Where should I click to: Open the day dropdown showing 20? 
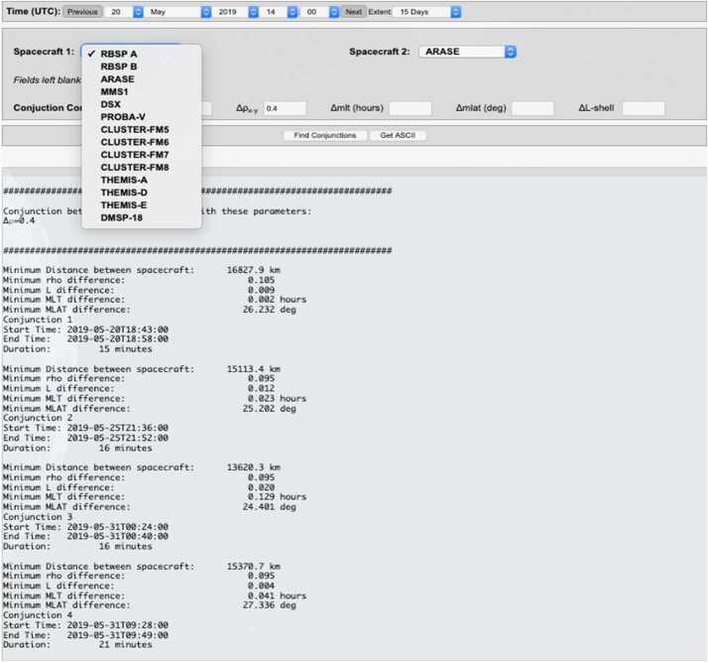coord(125,12)
